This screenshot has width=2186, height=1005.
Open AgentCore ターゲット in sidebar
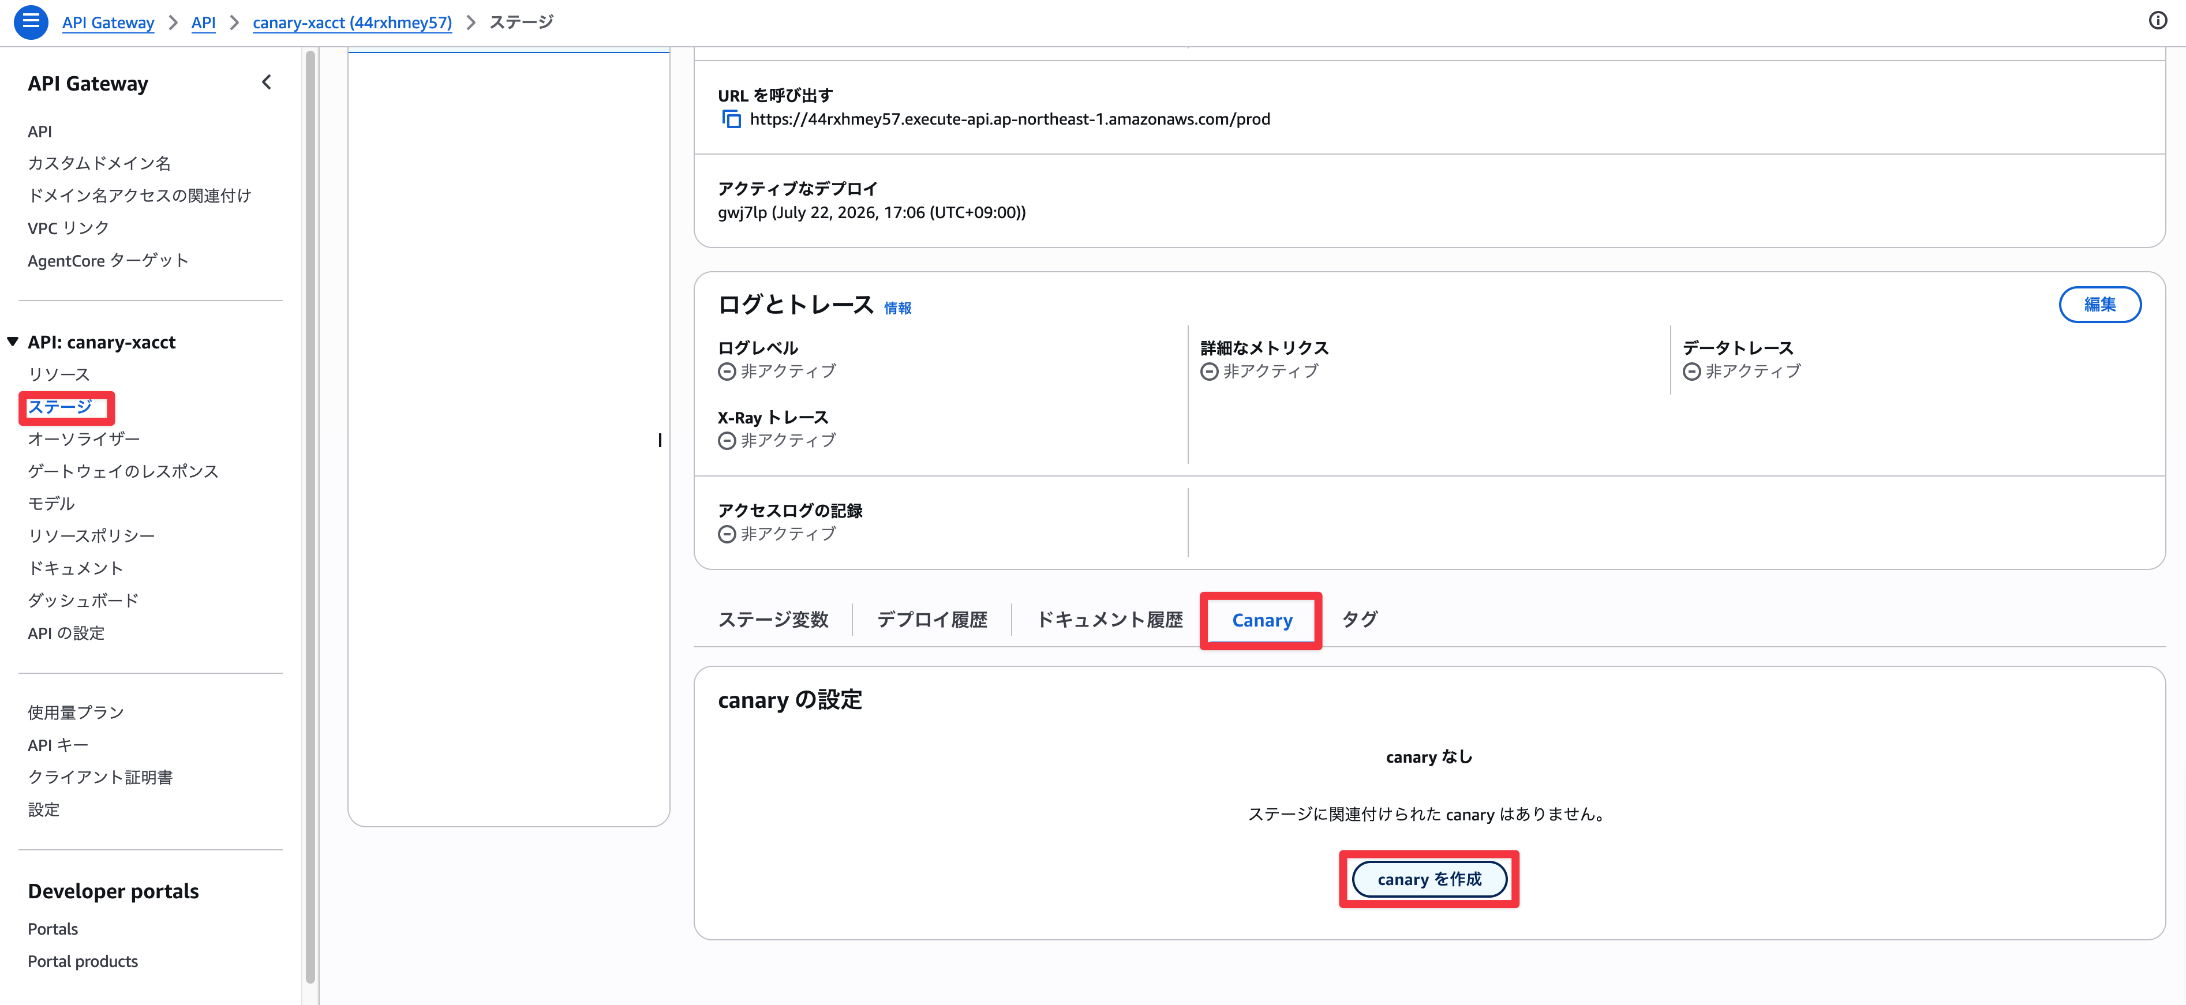pos(108,260)
